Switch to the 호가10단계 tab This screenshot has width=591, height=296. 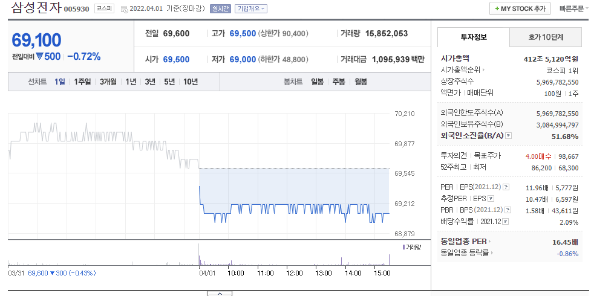tap(546, 37)
